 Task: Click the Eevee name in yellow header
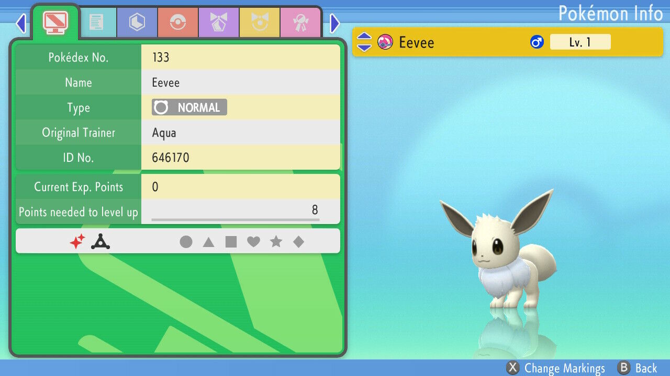coord(417,42)
